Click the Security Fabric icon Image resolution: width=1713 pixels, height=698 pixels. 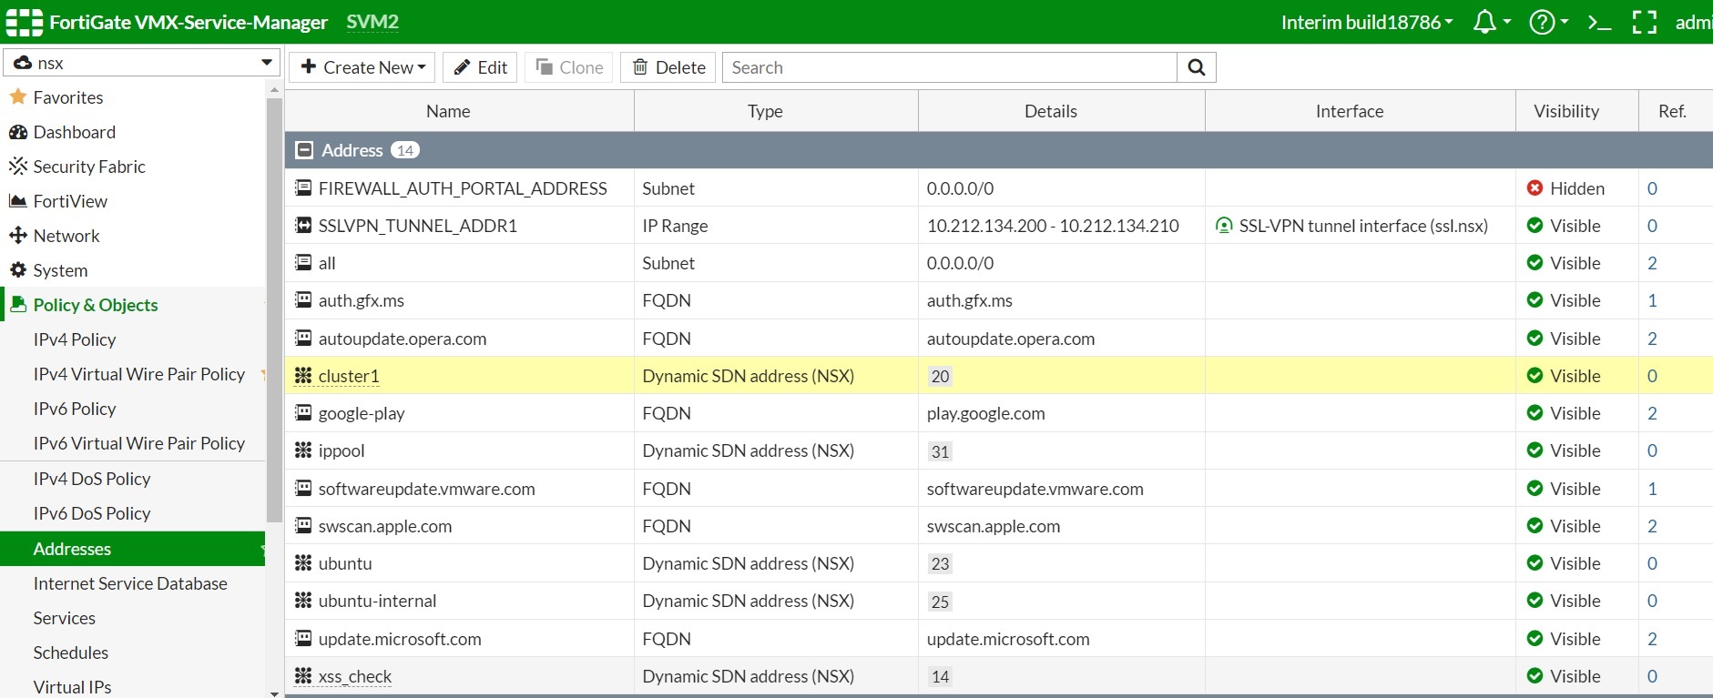click(x=17, y=167)
